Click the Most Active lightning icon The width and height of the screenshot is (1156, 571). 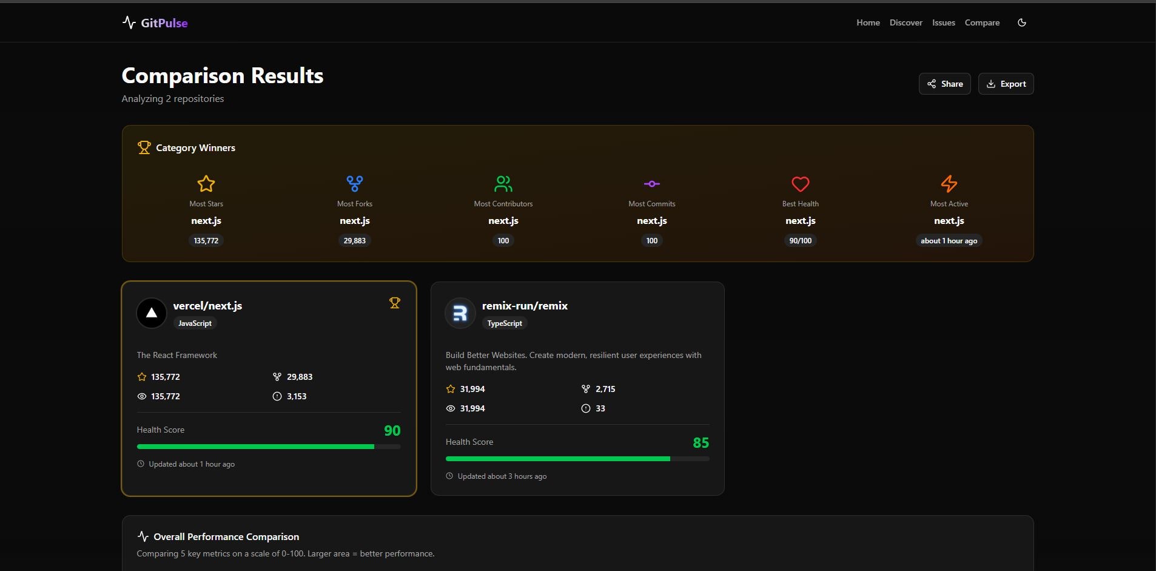click(949, 183)
